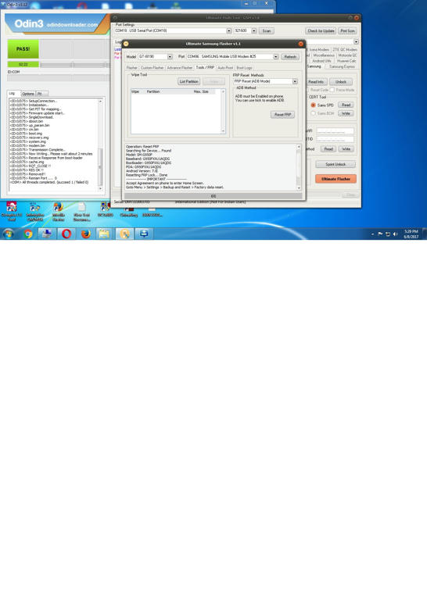Open the volume speaker tray icon

point(395,234)
